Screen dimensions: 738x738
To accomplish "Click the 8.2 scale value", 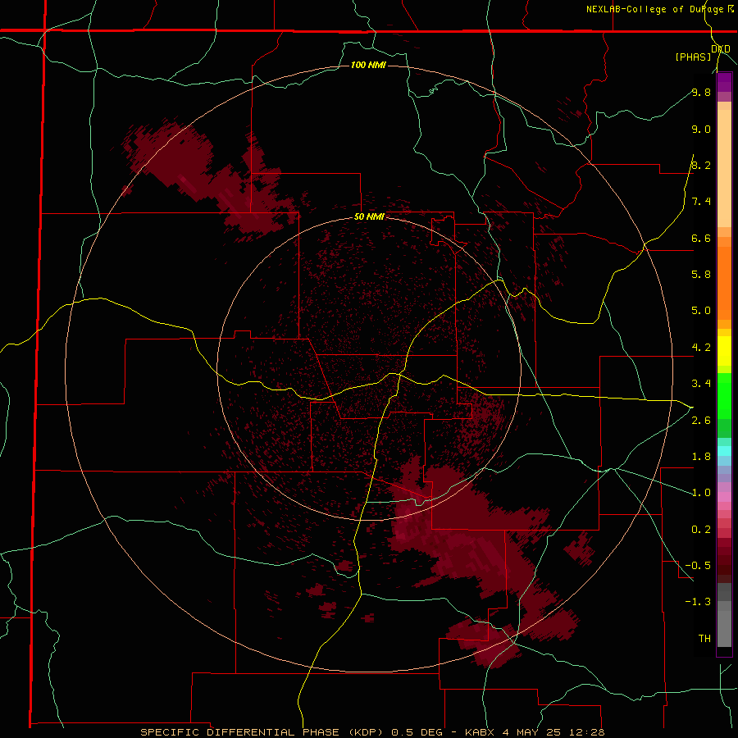I will [x=701, y=165].
